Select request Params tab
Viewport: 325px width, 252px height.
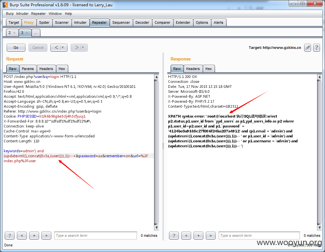click(x=28, y=69)
